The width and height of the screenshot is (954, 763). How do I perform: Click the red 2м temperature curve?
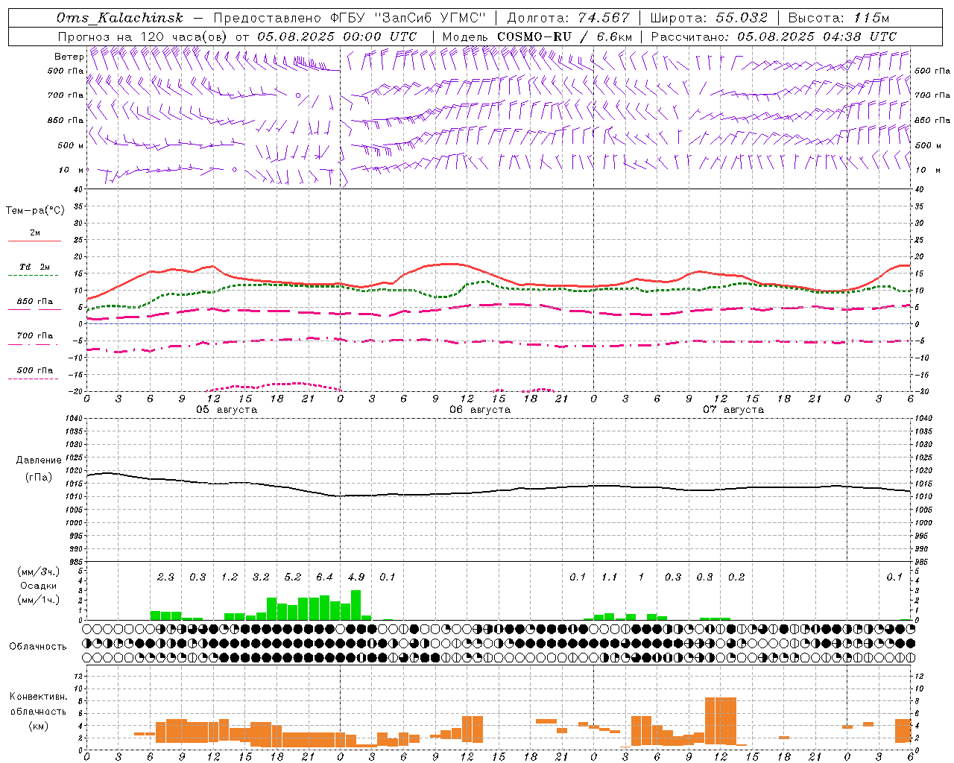click(x=498, y=277)
